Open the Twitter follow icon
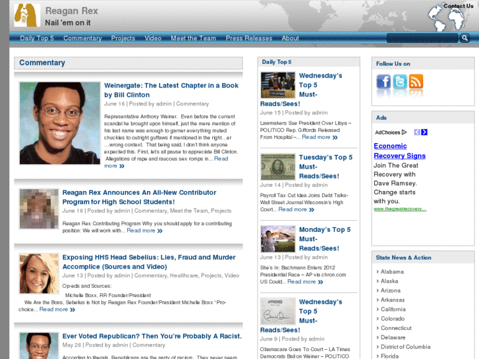The image size is (479, 359). [x=399, y=82]
